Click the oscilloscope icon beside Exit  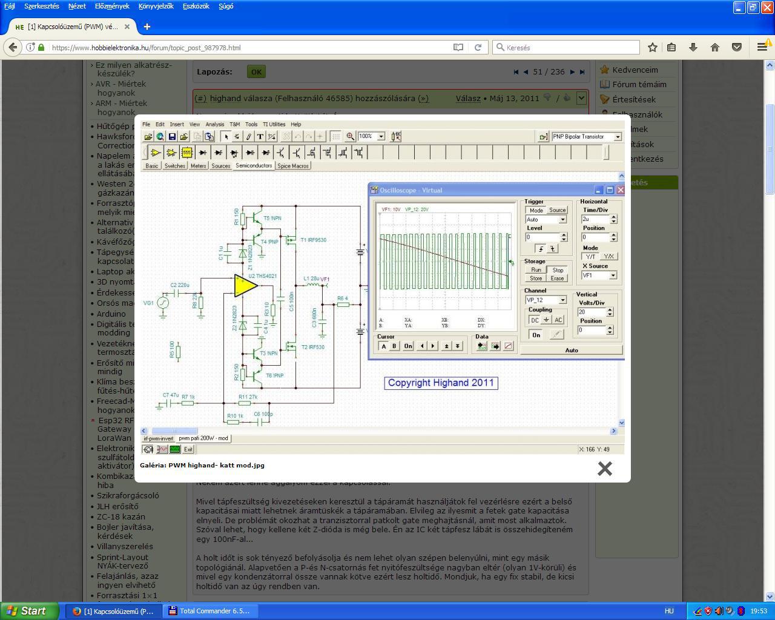point(175,449)
